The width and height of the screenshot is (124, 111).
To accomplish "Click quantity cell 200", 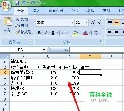I will [x=47, y=78].
